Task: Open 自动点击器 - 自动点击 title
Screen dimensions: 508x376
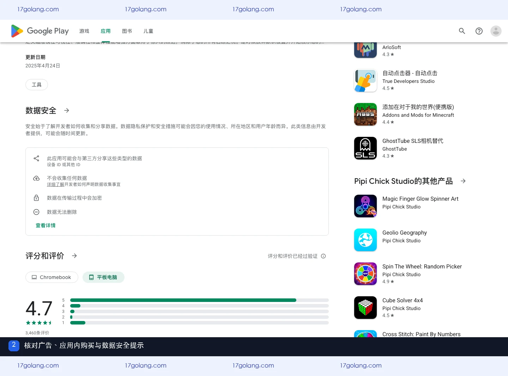Action: pyautogui.click(x=410, y=73)
